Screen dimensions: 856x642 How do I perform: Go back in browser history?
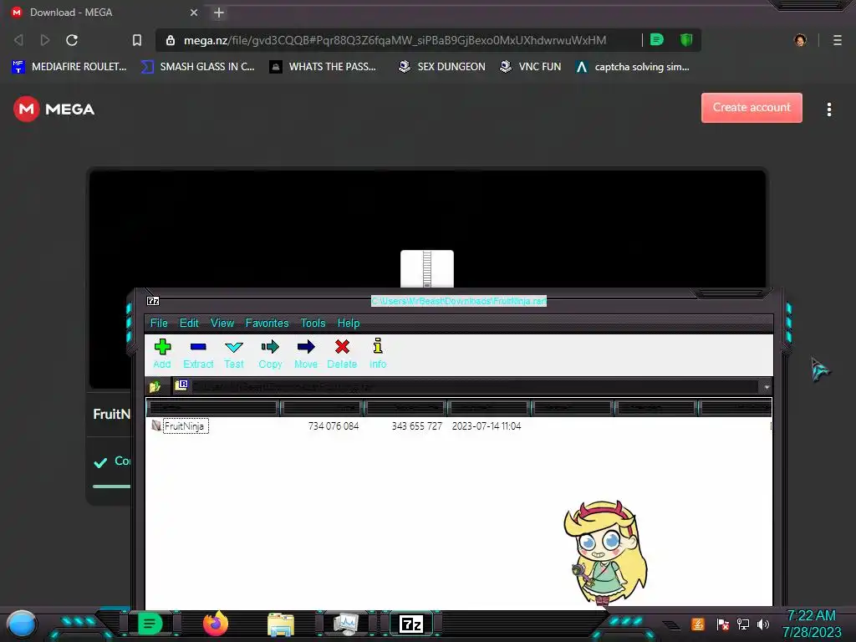click(x=18, y=40)
